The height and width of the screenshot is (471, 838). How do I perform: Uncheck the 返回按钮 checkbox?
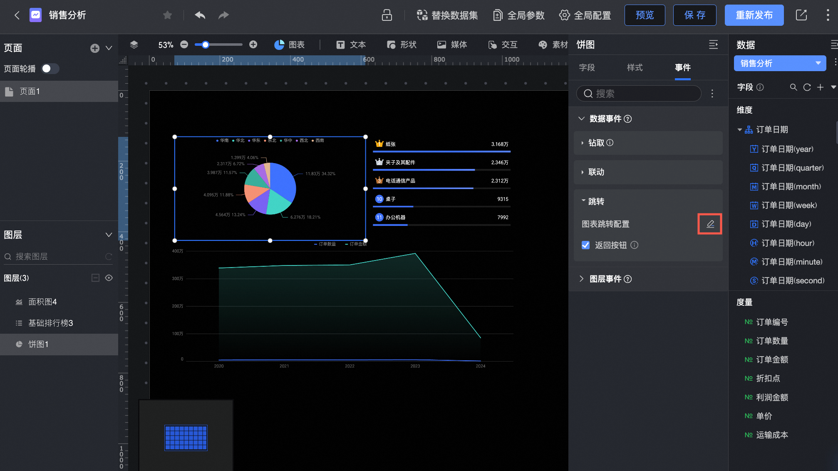[x=585, y=245]
